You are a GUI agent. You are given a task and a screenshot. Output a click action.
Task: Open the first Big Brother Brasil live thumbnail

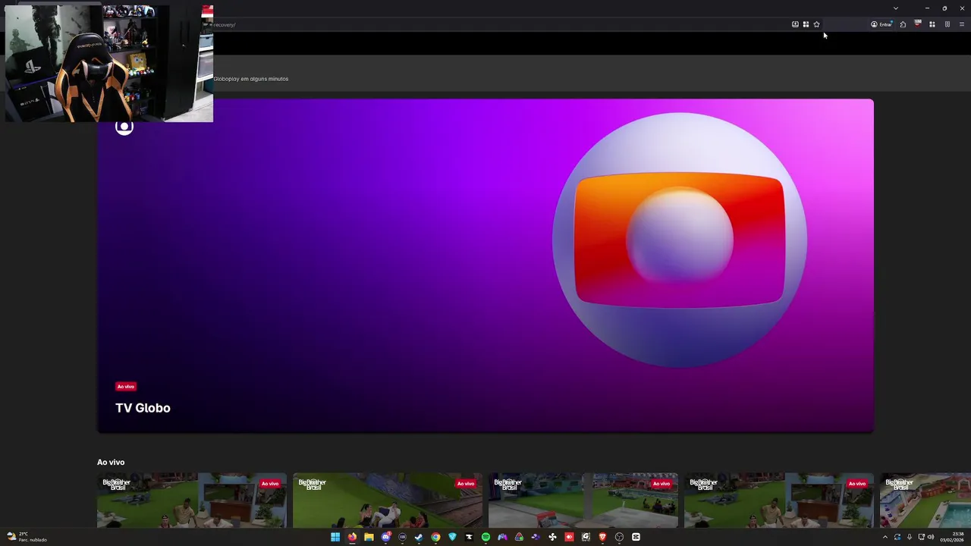(192, 500)
